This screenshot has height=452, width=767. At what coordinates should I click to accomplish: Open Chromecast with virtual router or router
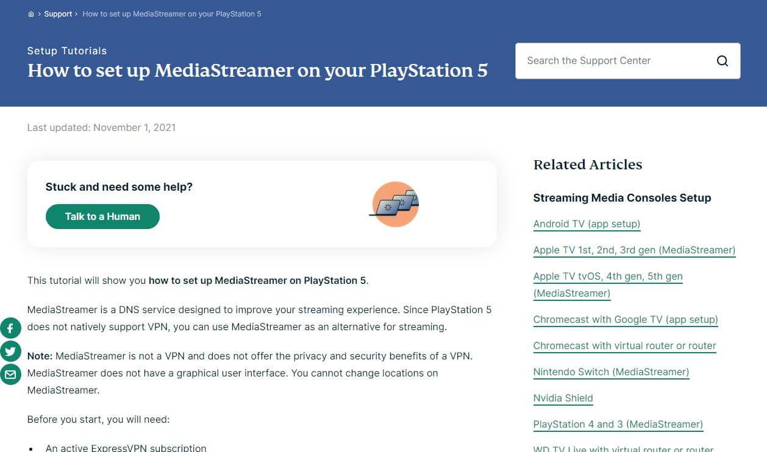click(624, 346)
